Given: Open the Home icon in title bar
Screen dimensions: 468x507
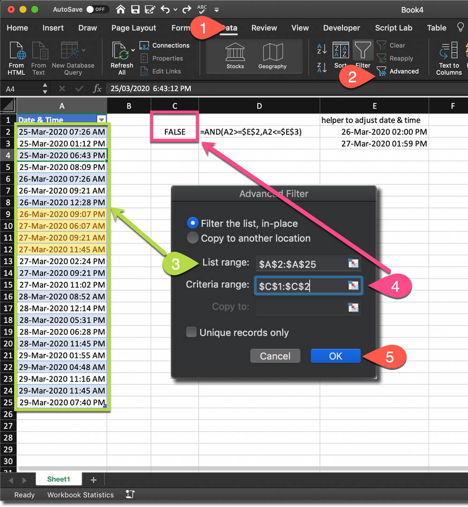Looking at the screenshot, I should pos(121,9).
